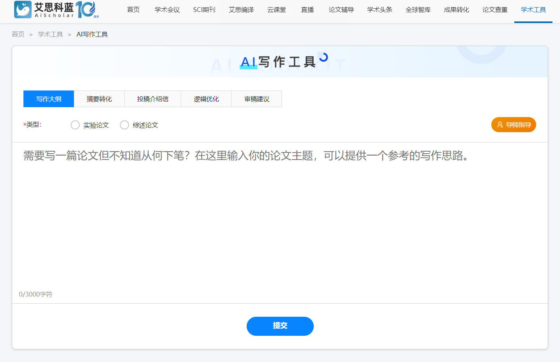The height and width of the screenshot is (362, 560).
Task: Click the paper topic text area
Action: 280,218
